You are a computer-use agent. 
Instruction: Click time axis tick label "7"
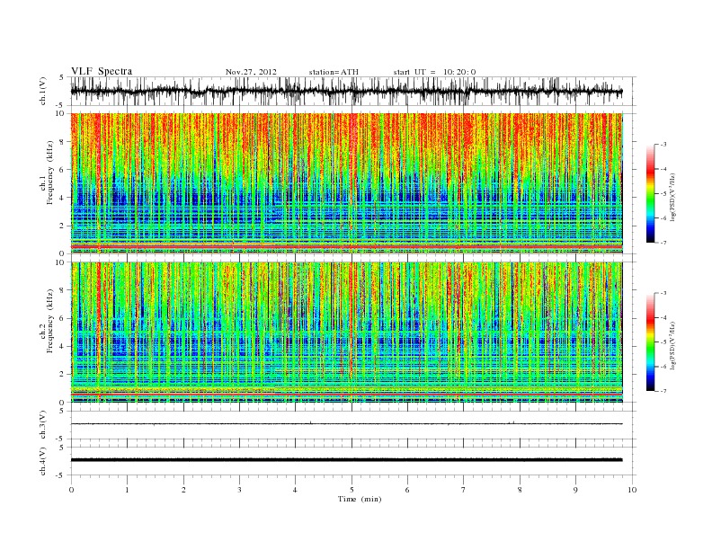coord(464,490)
